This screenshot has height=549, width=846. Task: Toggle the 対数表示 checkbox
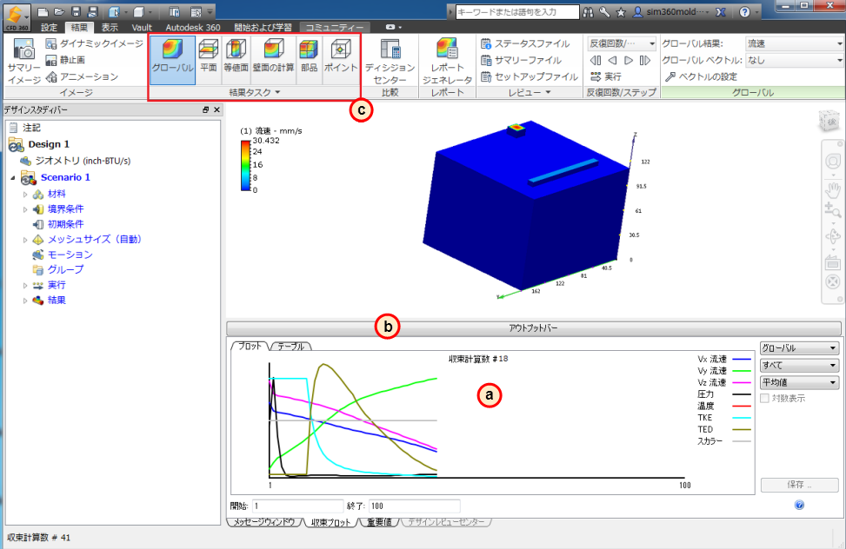pyautogui.click(x=764, y=398)
